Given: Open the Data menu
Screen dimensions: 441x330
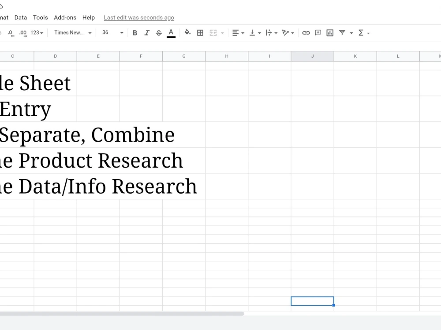Looking at the screenshot, I should (x=21, y=18).
